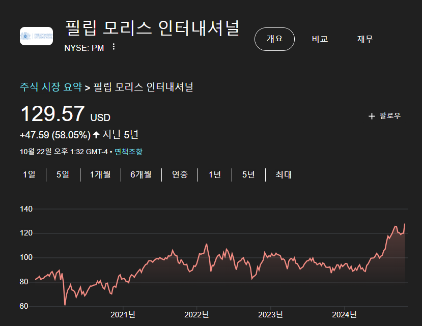Select the 5일 chart range
422x326 pixels.
63,174
